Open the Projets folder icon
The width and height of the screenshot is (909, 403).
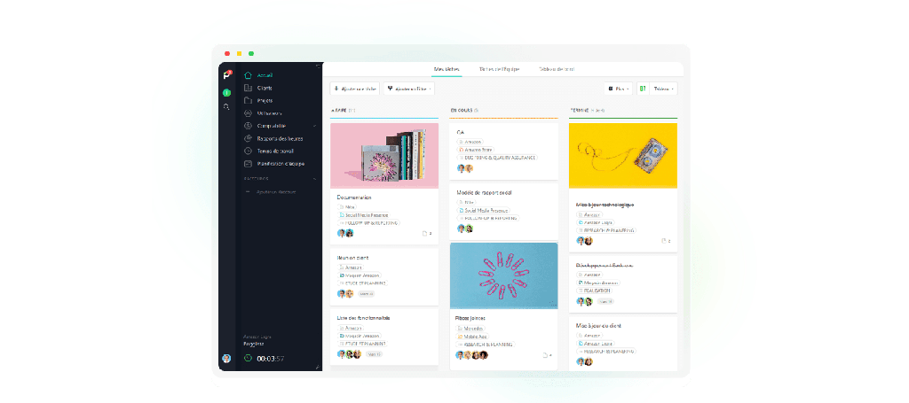click(249, 101)
